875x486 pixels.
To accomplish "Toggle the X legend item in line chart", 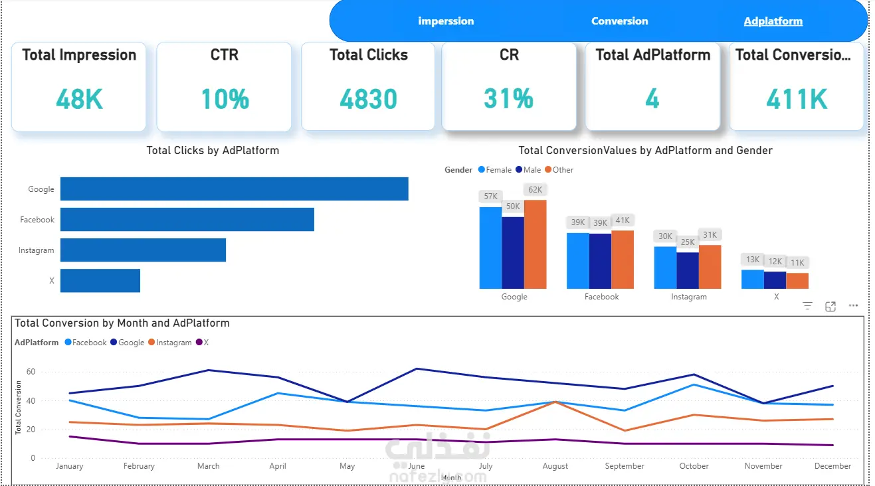I will point(202,343).
